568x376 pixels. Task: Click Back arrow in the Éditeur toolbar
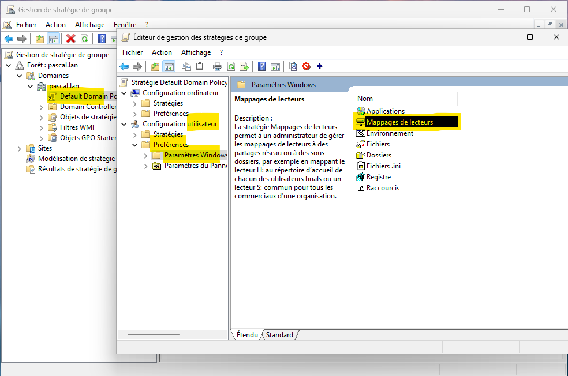(x=124, y=66)
